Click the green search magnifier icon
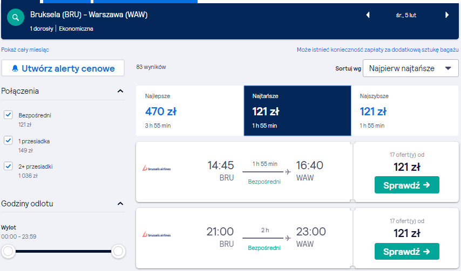The width and height of the screenshot is (461, 271). (16, 17)
